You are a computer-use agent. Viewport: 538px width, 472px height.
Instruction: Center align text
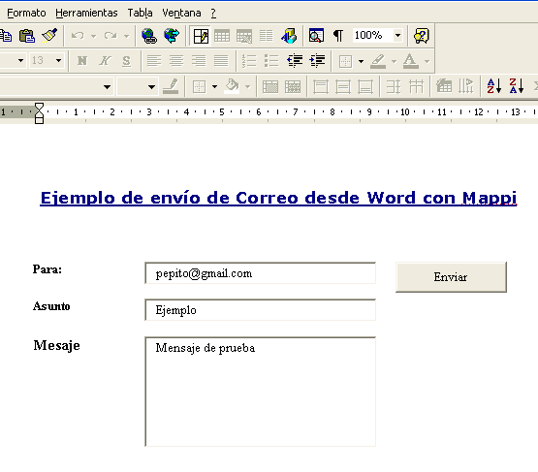pyautogui.click(x=176, y=61)
